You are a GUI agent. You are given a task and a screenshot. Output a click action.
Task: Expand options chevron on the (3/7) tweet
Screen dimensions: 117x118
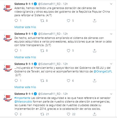pos(111,34)
